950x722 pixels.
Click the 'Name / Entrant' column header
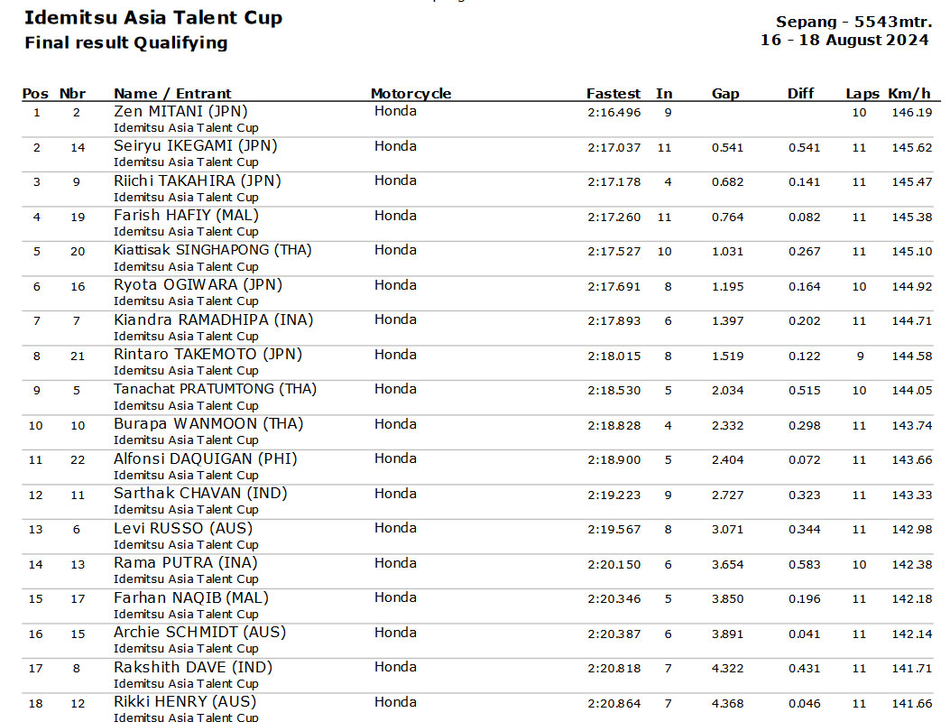pos(172,94)
